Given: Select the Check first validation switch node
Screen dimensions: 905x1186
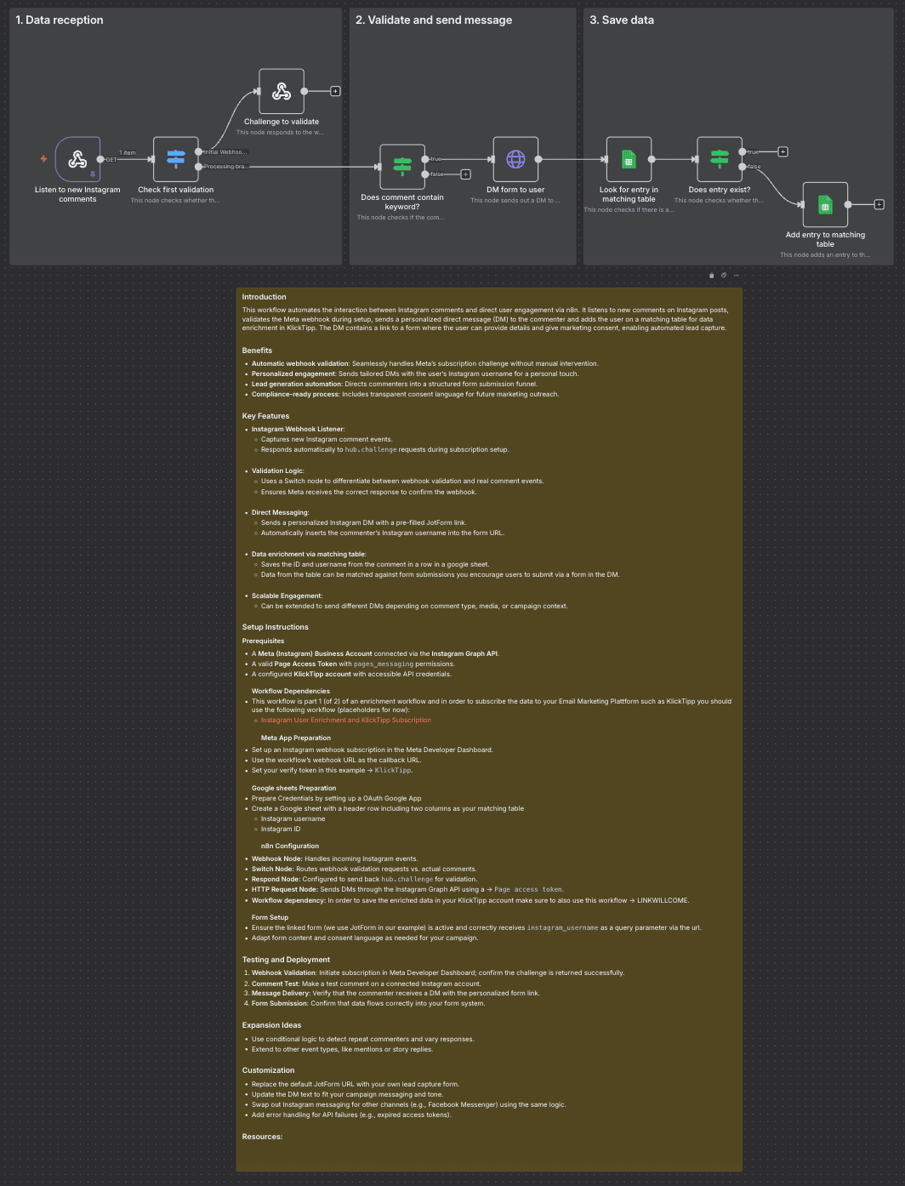Looking at the screenshot, I should [176, 159].
